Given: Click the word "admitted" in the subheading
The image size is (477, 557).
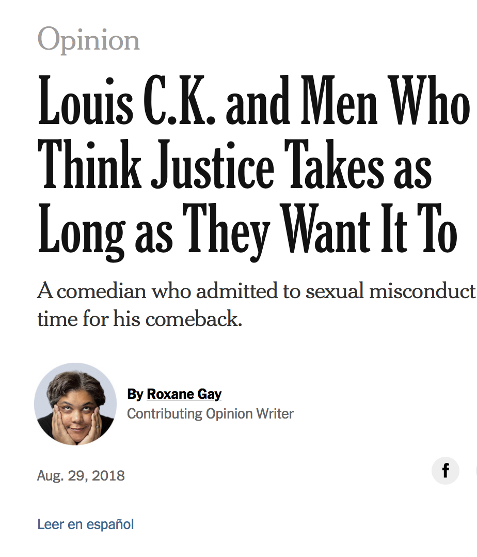Looking at the screenshot, I should pos(238,291).
